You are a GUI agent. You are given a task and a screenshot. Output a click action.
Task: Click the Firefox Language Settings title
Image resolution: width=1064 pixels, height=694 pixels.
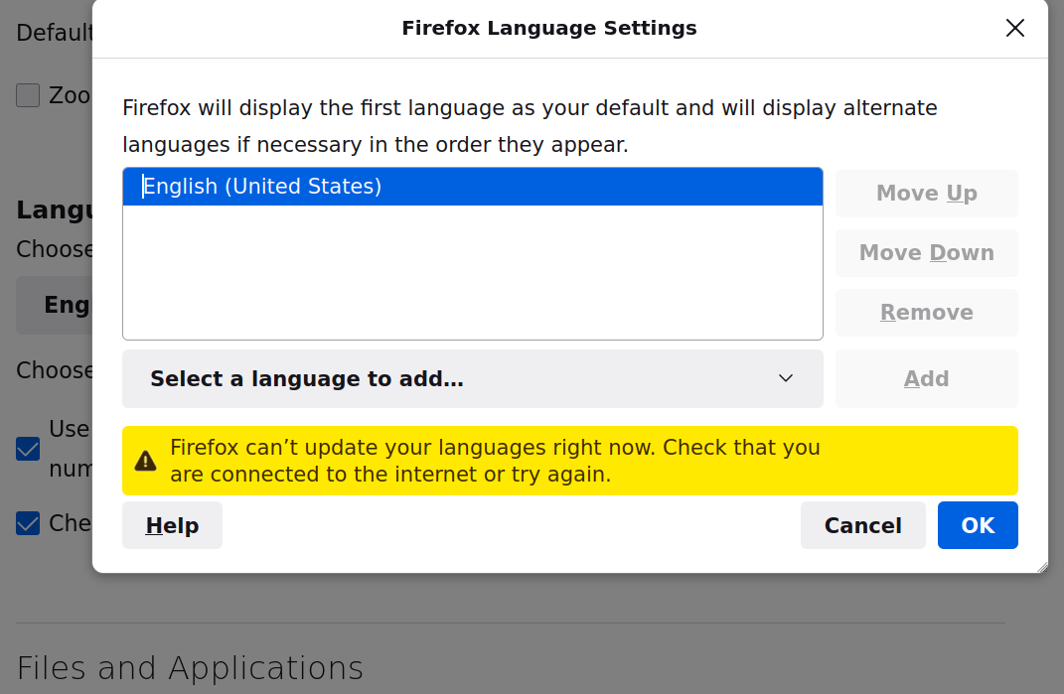point(548,28)
